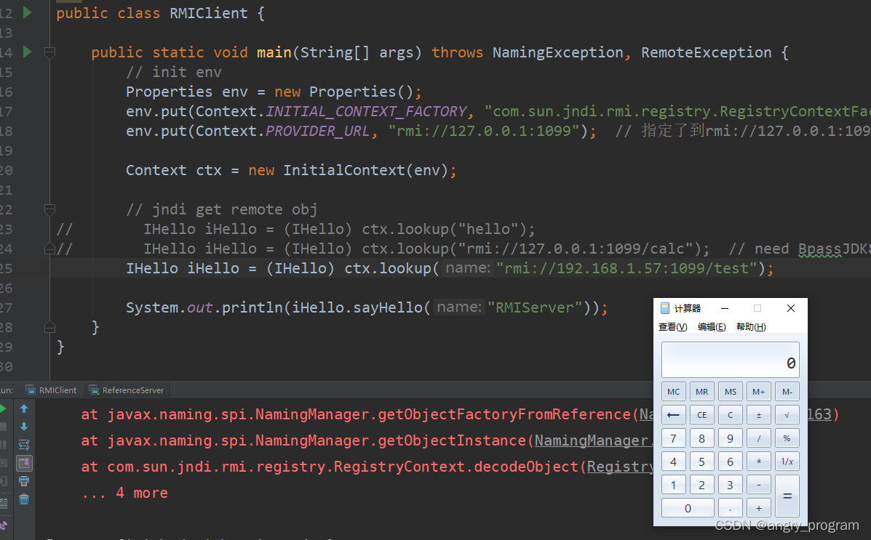Click digit 1 in Calculator
Screen dimensions: 871x540
(x=673, y=485)
